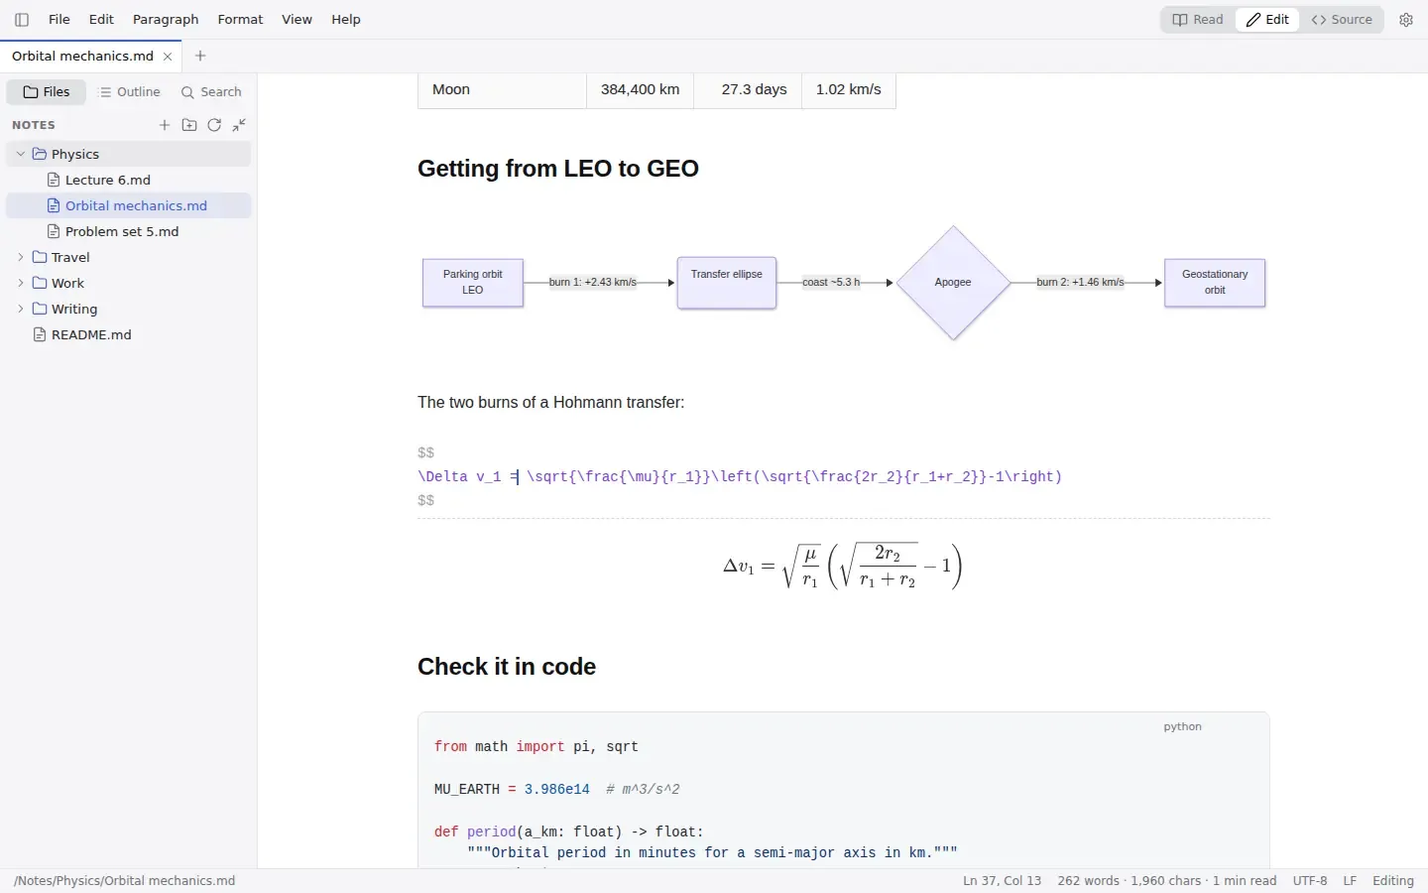Click the rendered Delta v1 formula
1428x893 pixels.
[843, 567]
